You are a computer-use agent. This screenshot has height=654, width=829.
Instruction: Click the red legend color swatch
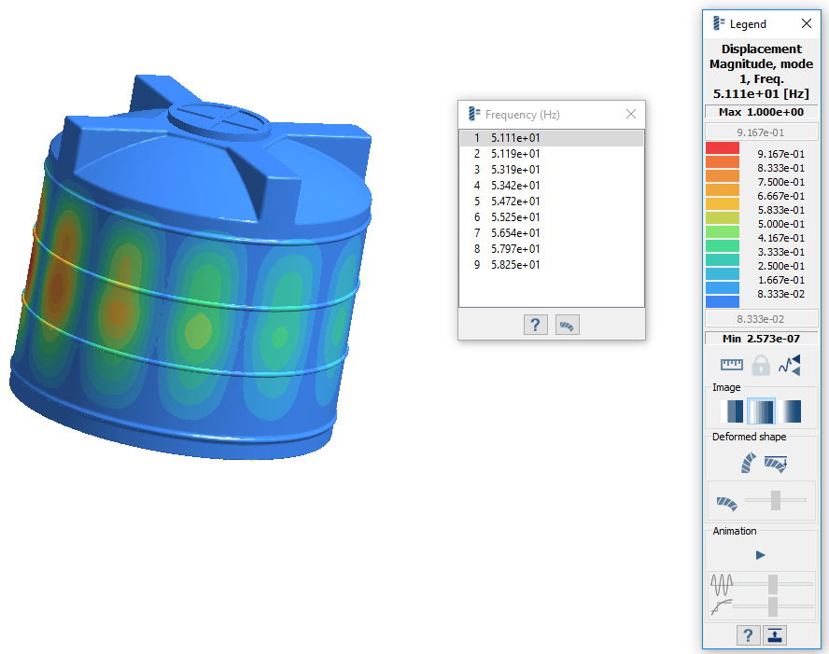tap(724, 148)
